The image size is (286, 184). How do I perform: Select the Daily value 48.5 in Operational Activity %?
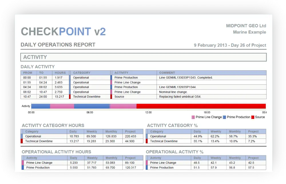click(x=196, y=163)
